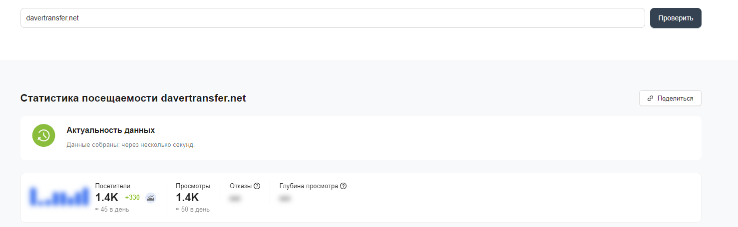Focus the domain input containing davertransfer.net

[332, 18]
